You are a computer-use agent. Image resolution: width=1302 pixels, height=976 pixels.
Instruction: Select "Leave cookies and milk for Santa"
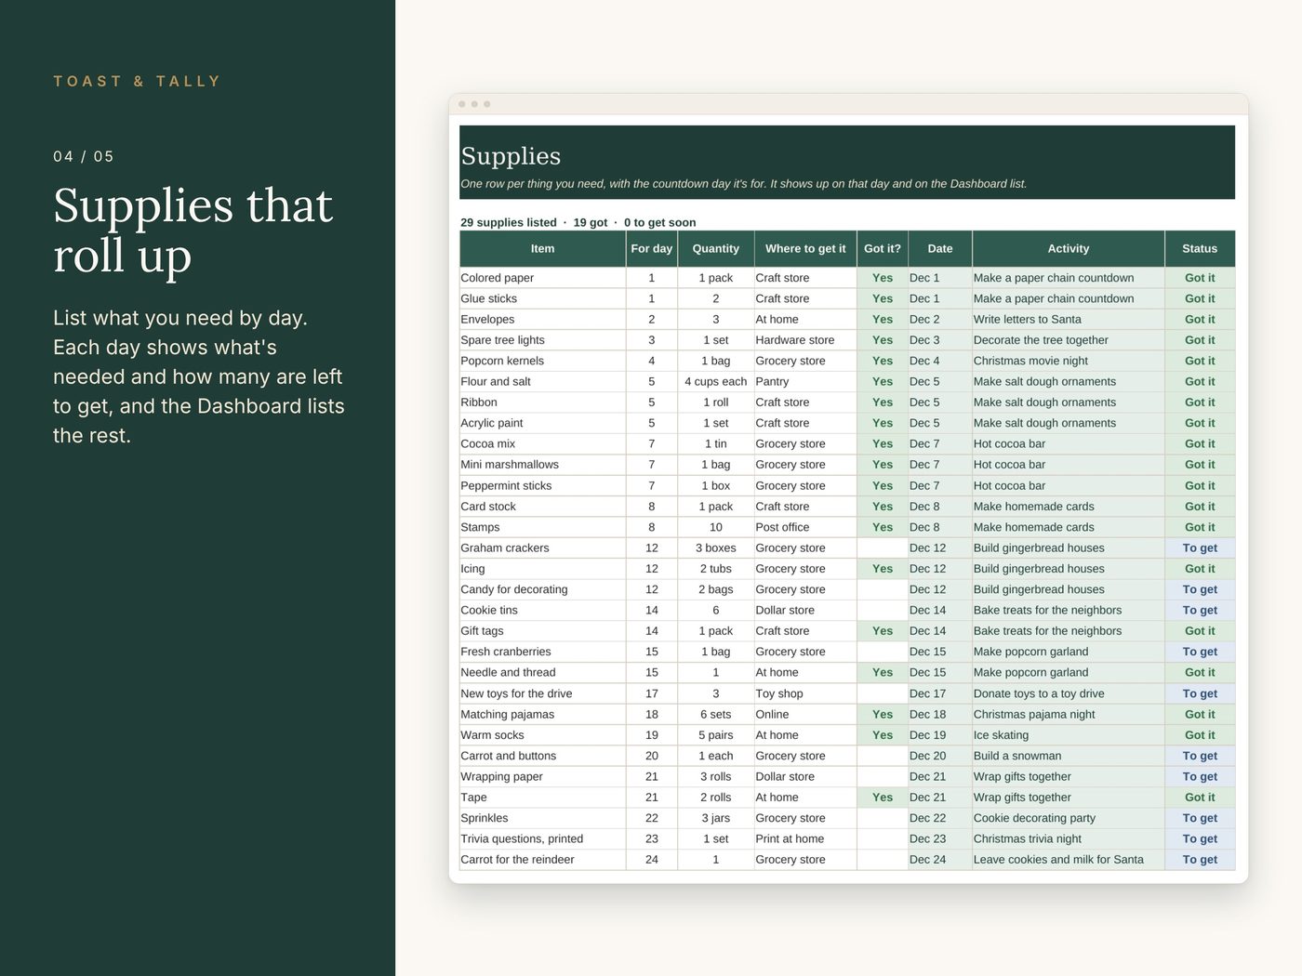click(1068, 860)
